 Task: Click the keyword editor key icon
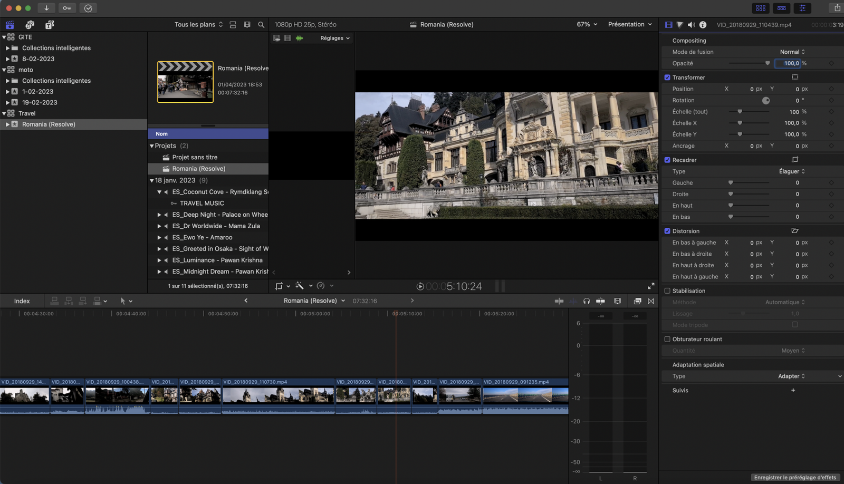point(67,8)
